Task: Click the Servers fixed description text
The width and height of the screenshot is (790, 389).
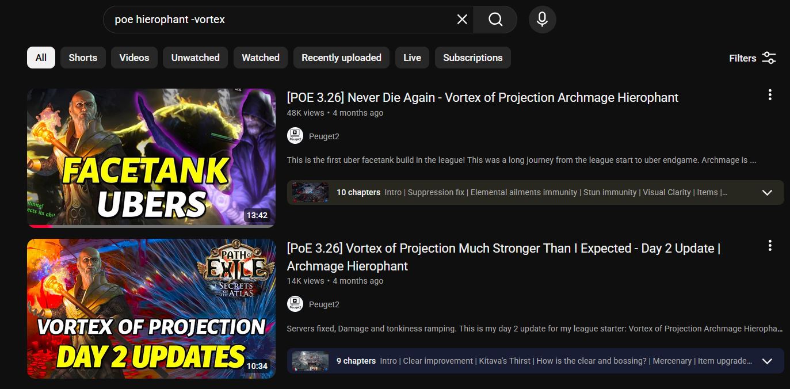Action: click(535, 329)
